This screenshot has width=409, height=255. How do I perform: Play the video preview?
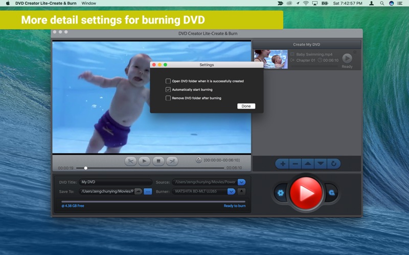click(144, 161)
